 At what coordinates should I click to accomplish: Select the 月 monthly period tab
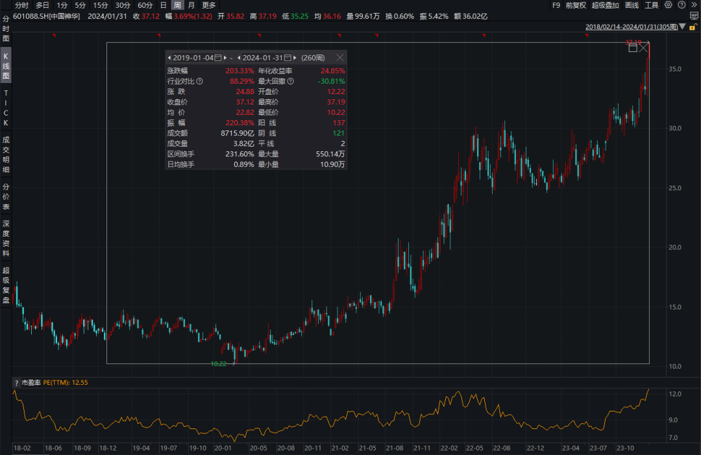point(191,5)
